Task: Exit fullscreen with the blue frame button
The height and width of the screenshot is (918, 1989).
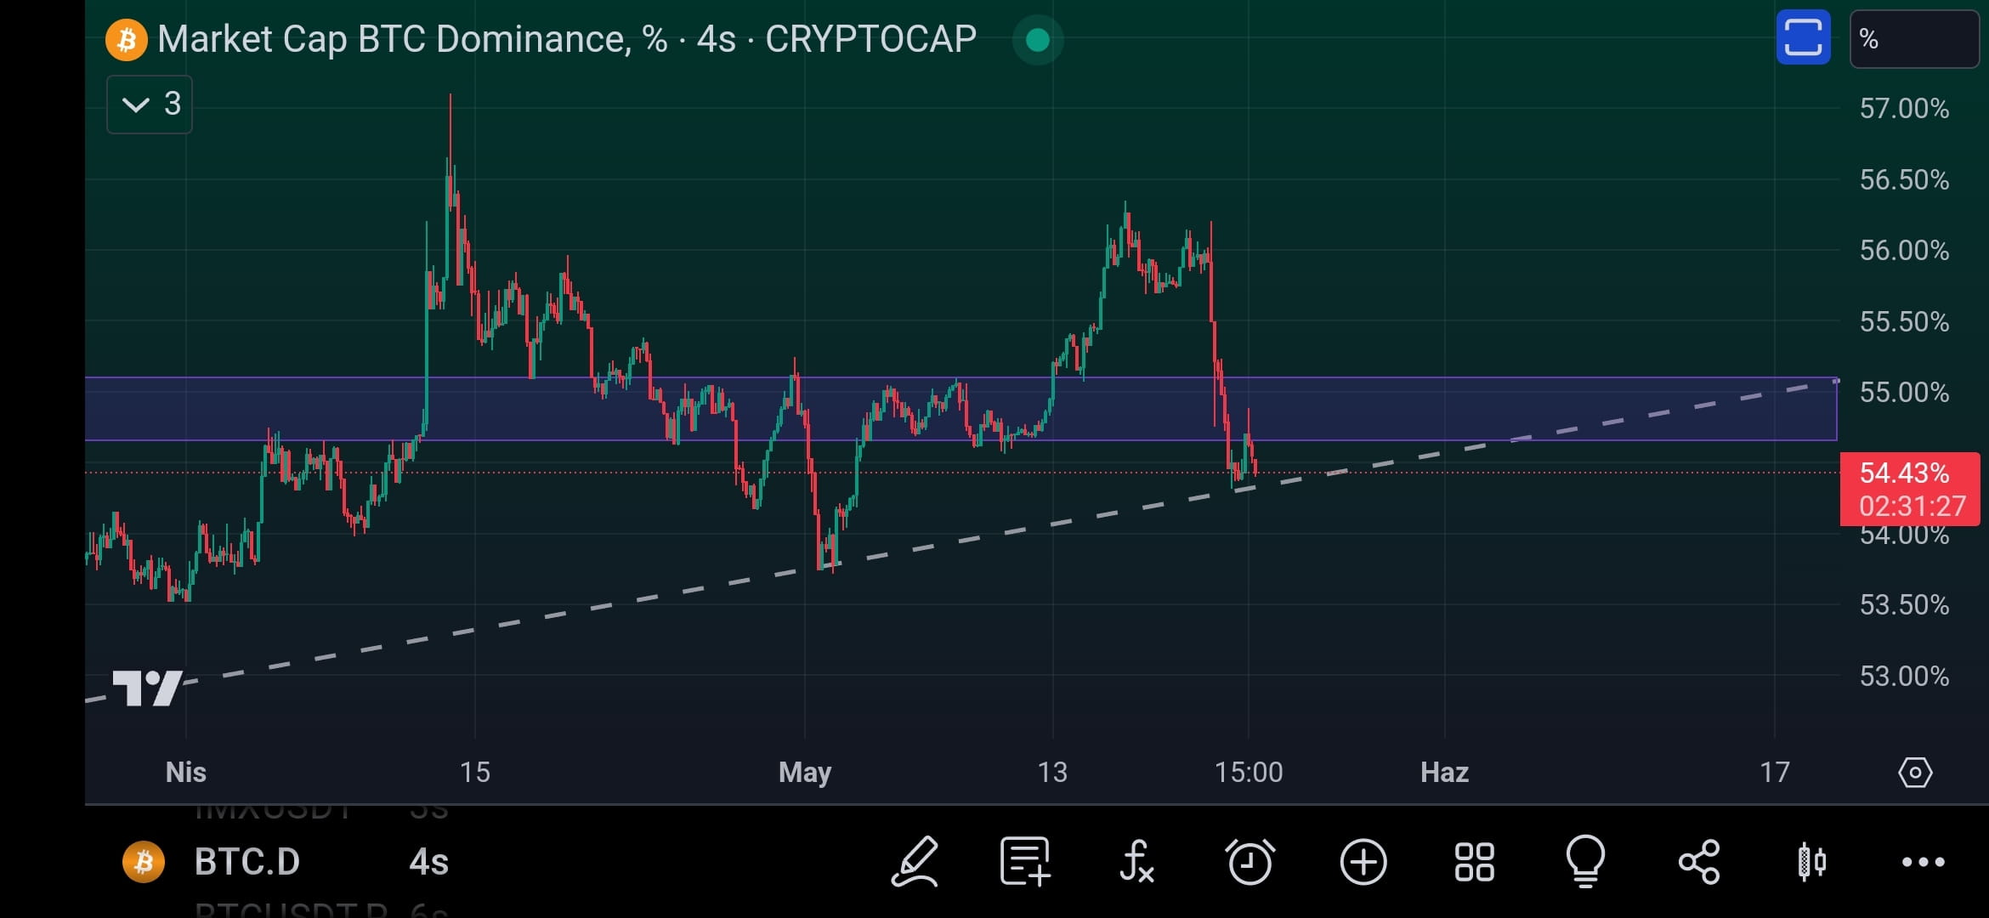Action: (x=1803, y=38)
